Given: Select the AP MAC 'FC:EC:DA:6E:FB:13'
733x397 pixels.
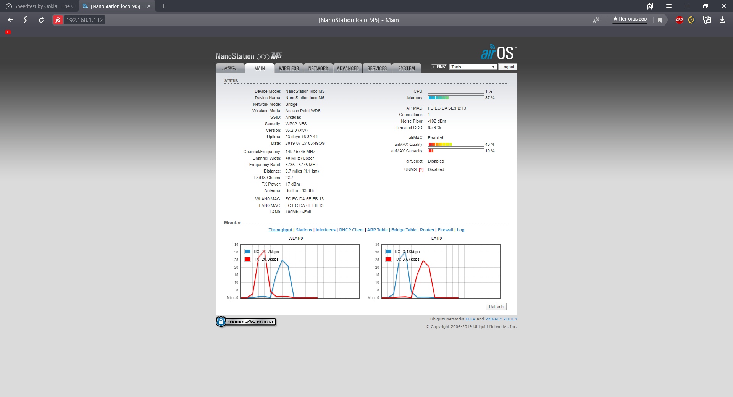Looking at the screenshot, I should coord(447,108).
